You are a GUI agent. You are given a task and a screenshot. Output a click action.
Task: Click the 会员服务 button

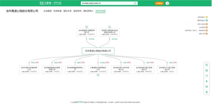159,3
